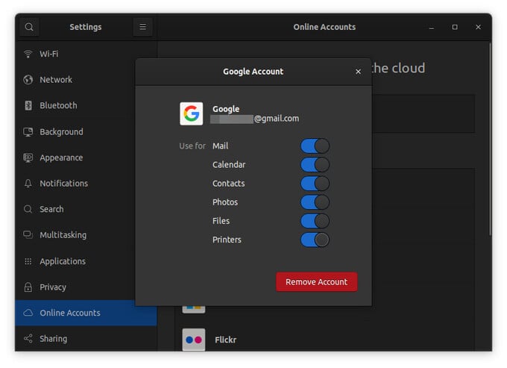507x368 pixels.
Task: Select the Flickr account entry
Action: click(325, 340)
